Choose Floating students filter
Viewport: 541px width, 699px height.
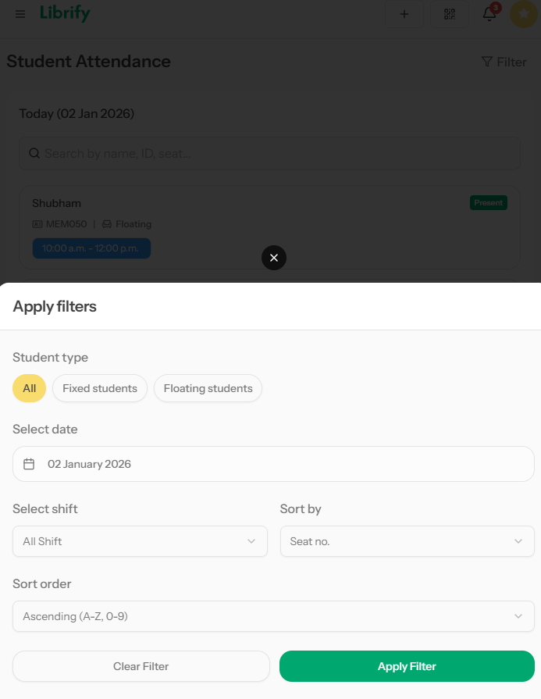pyautogui.click(x=208, y=387)
